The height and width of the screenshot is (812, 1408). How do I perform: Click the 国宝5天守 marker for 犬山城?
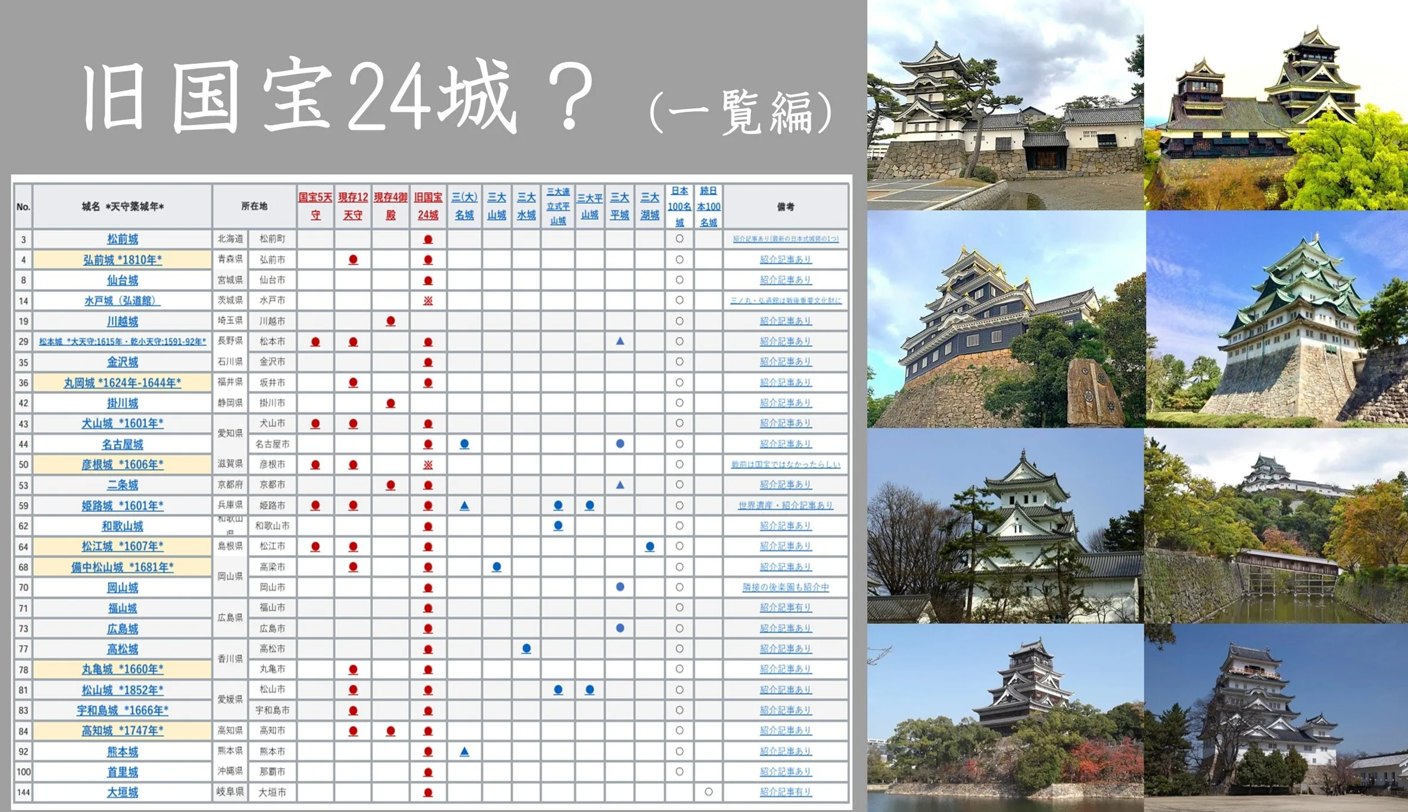click(316, 423)
